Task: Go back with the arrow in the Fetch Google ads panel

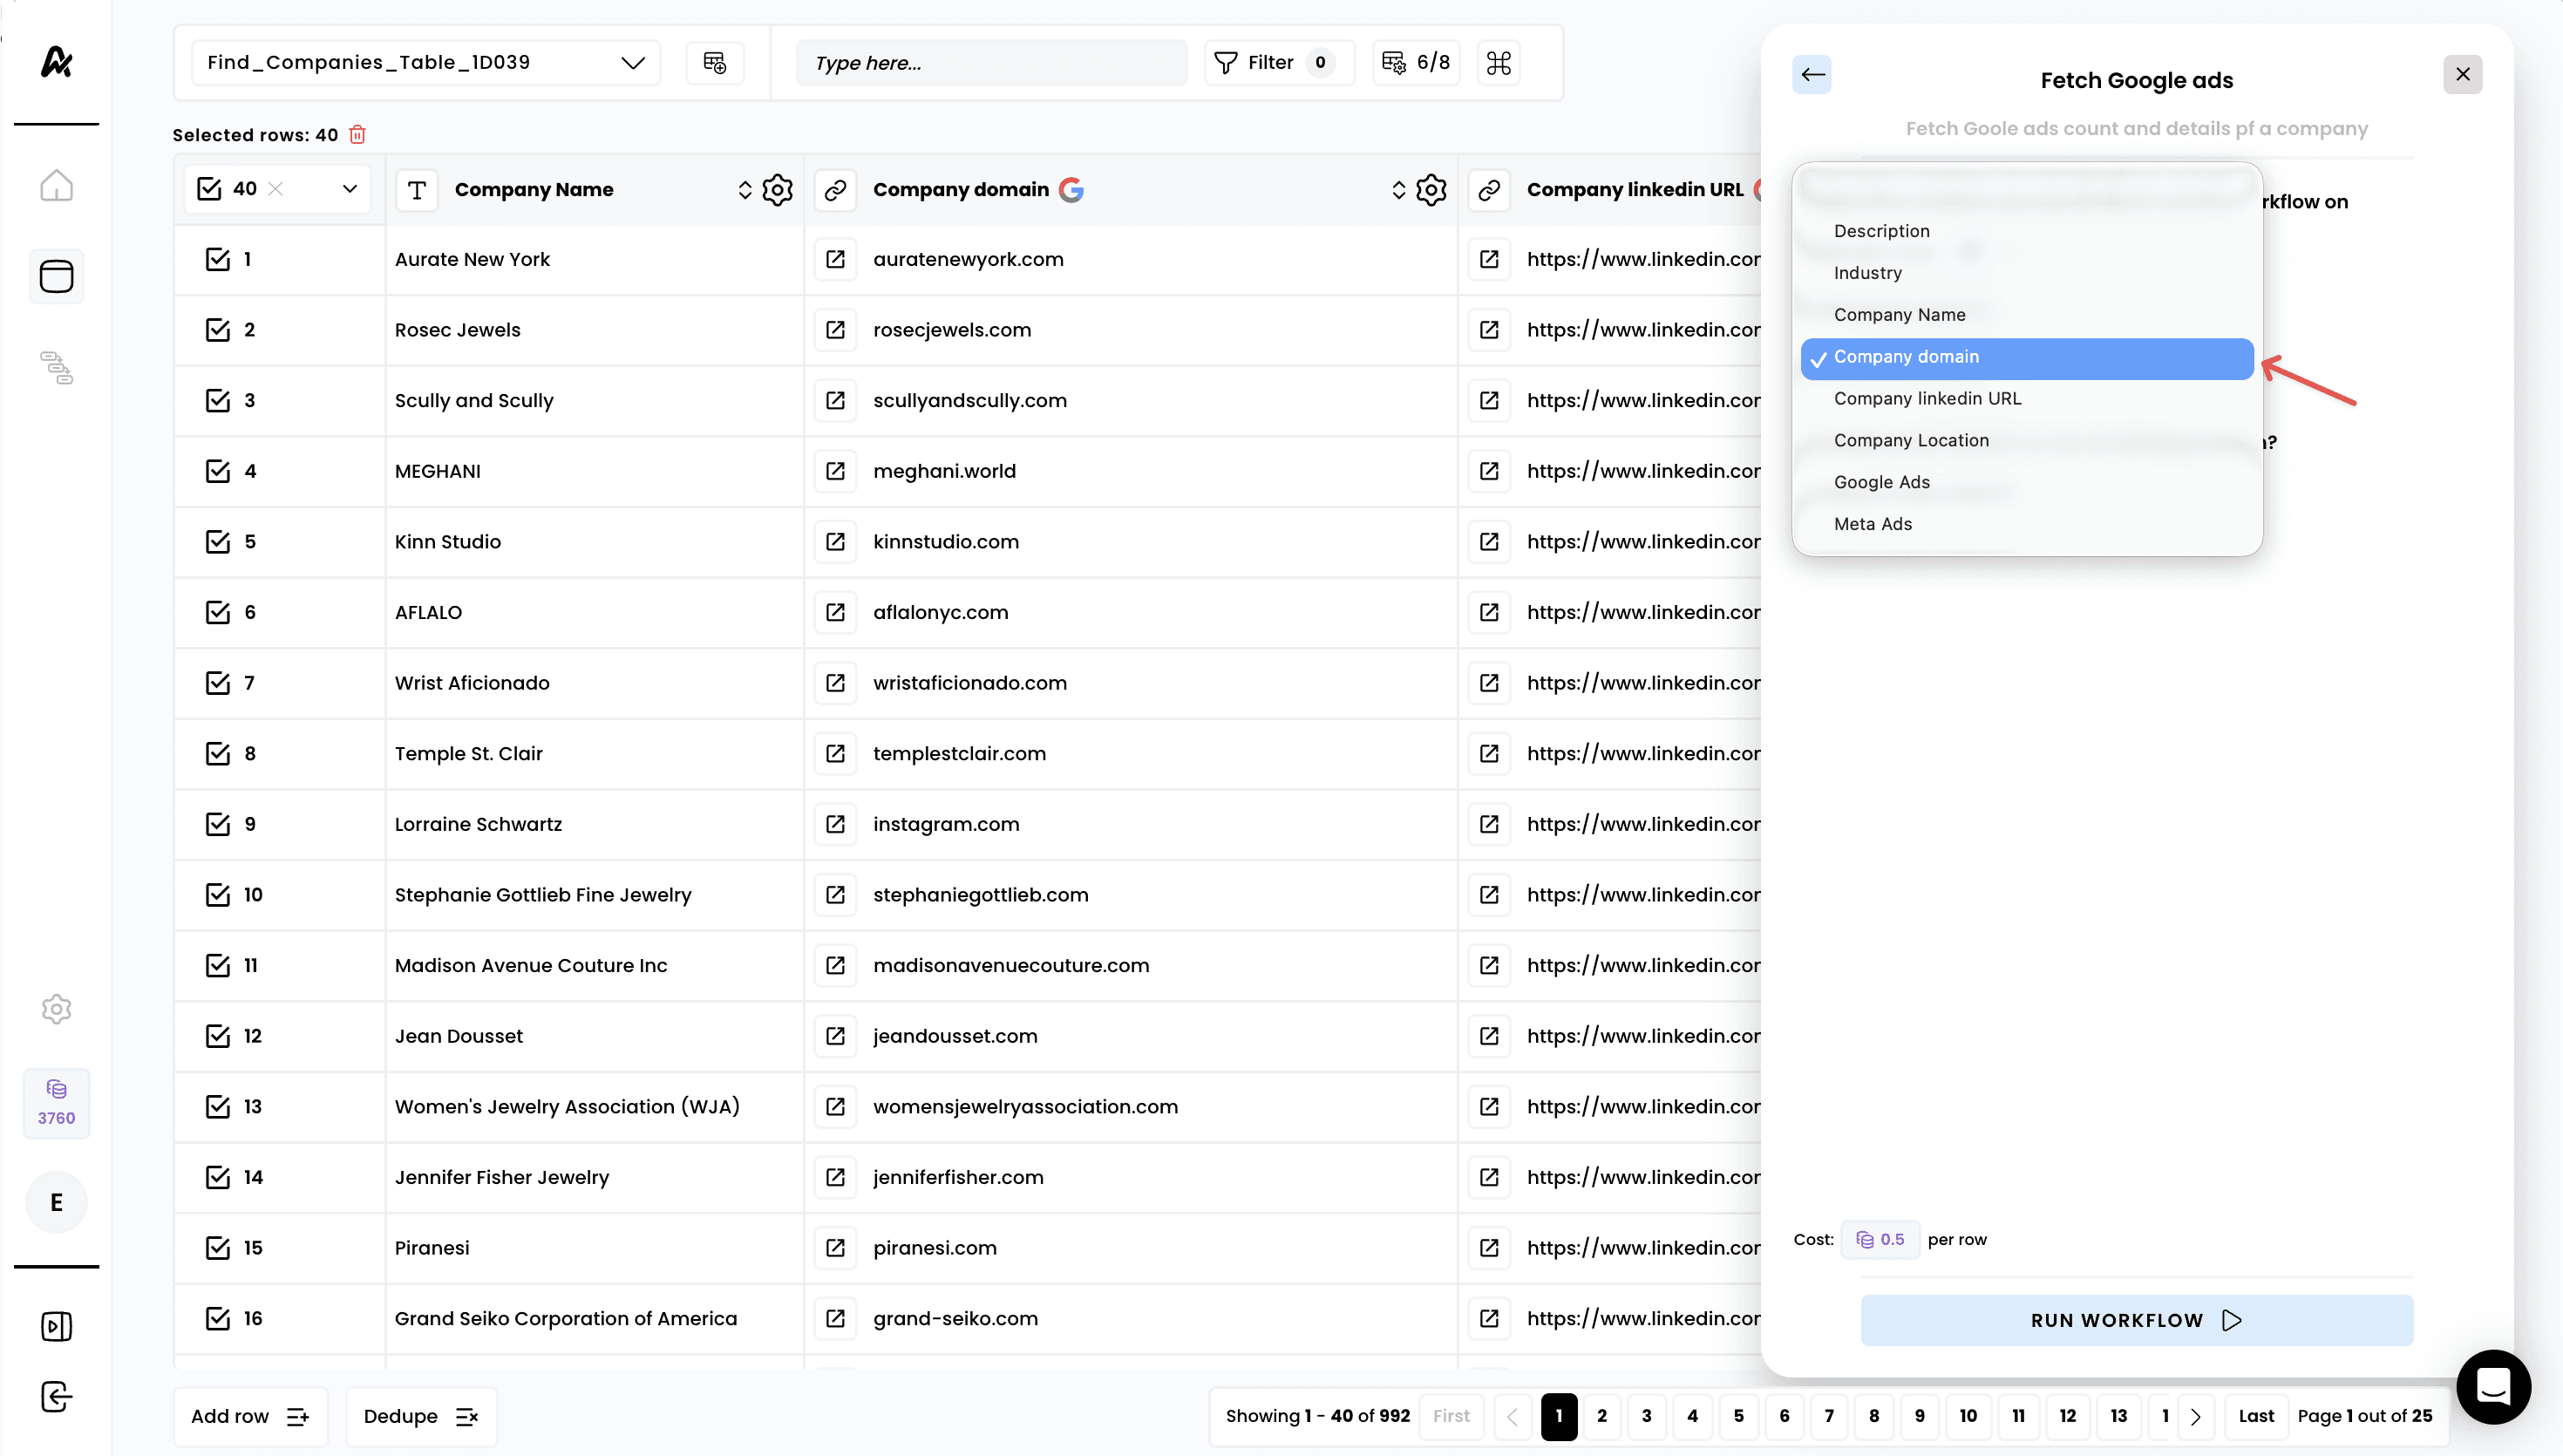Action: point(1812,75)
